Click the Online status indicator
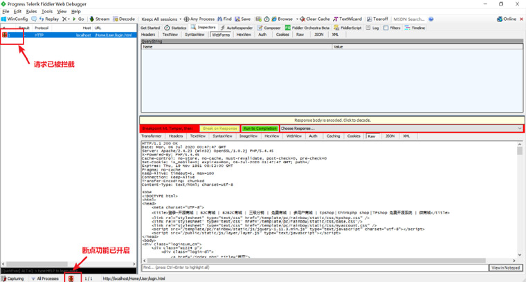Image resolution: width=526 pixels, height=282 pixels. click(507, 19)
